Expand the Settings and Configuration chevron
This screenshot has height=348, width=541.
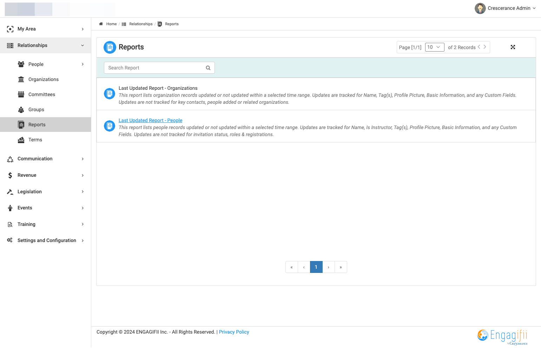coord(83,241)
